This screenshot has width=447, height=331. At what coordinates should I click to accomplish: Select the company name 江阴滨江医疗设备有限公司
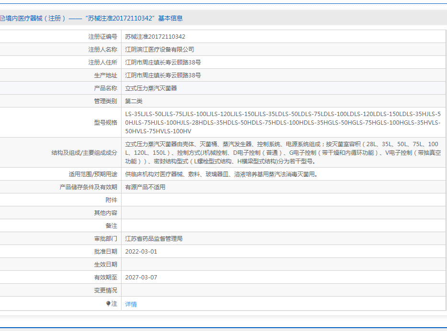point(159,49)
